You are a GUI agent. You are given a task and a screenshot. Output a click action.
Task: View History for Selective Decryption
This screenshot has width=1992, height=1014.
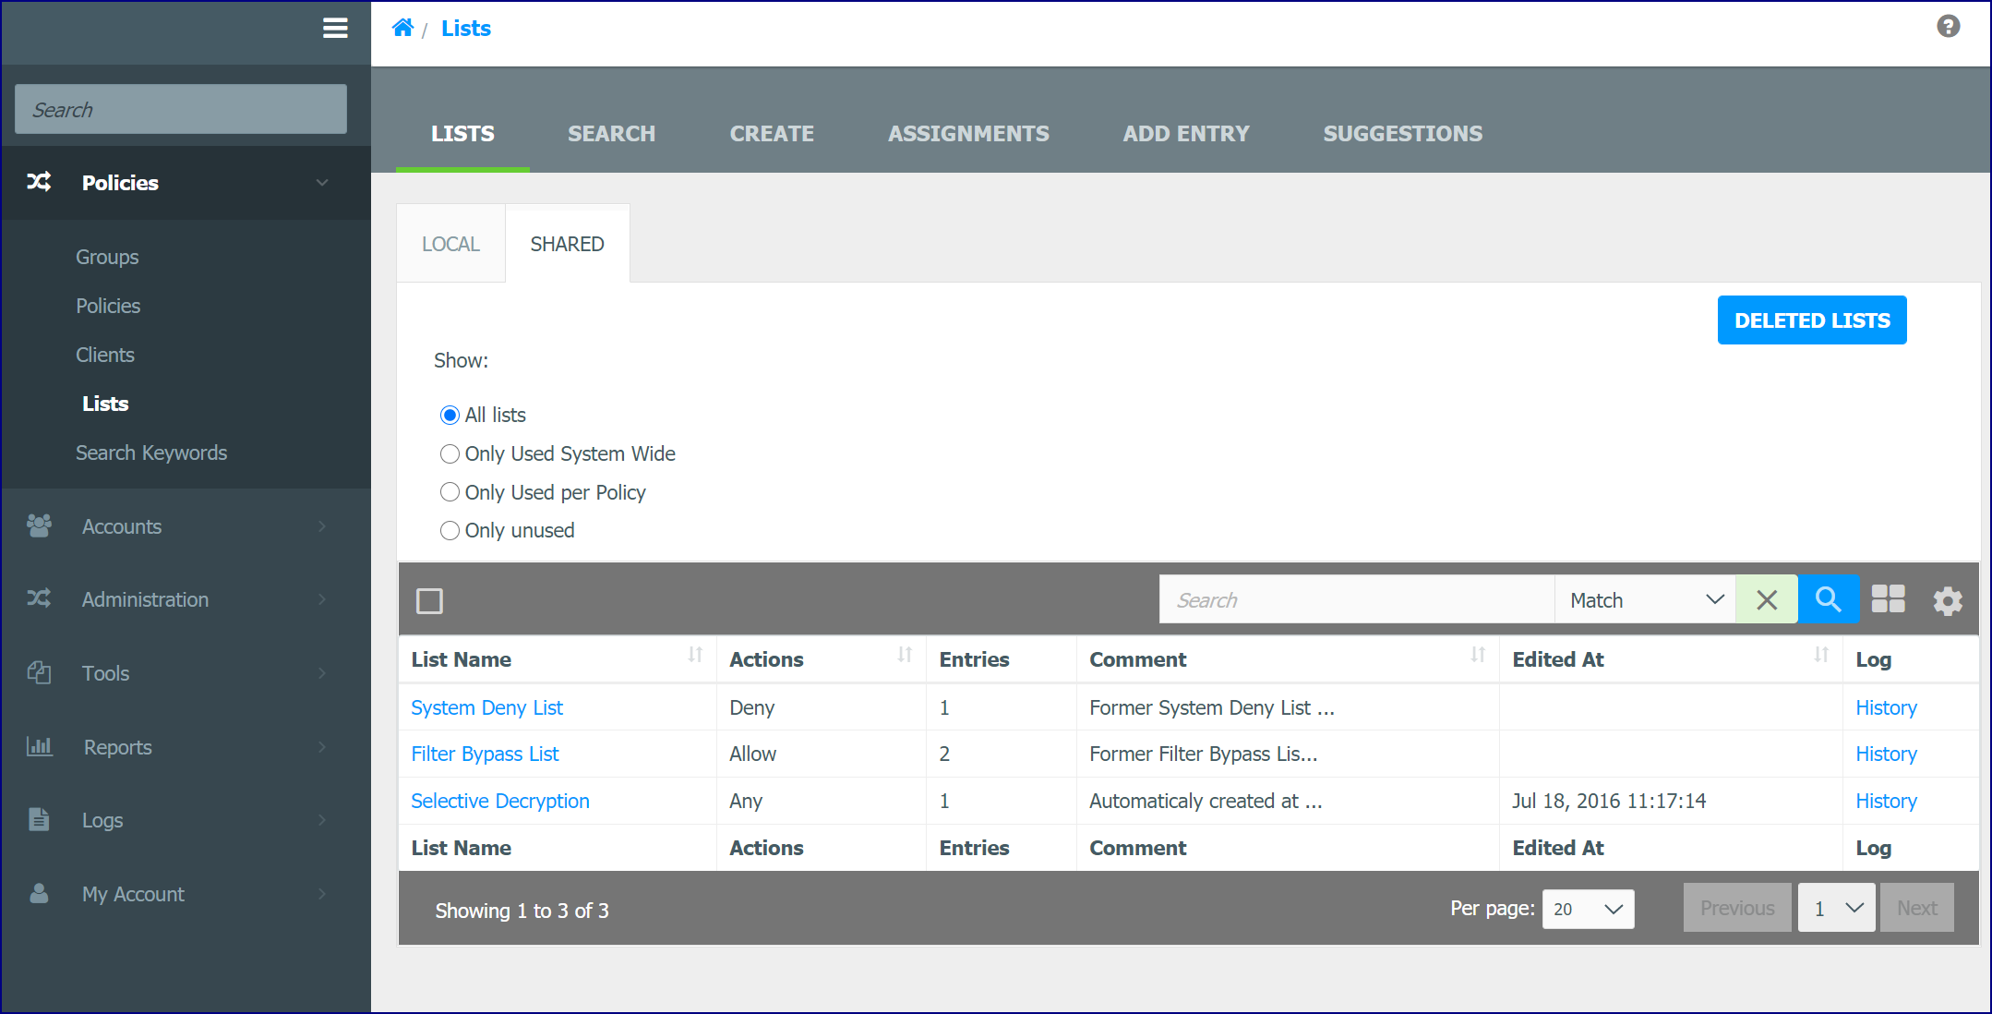click(1886, 801)
